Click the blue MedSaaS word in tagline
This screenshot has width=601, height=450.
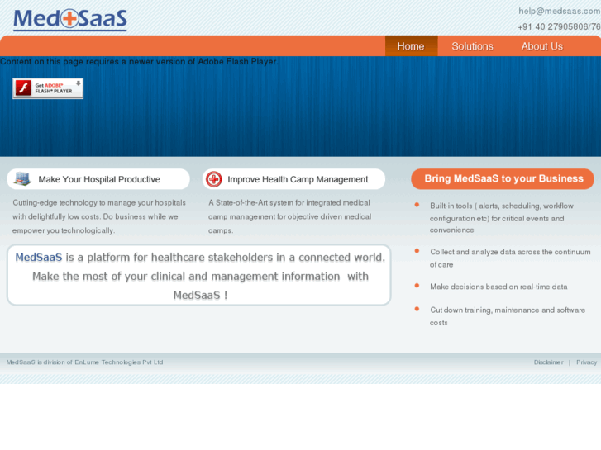pyautogui.click(x=38, y=258)
